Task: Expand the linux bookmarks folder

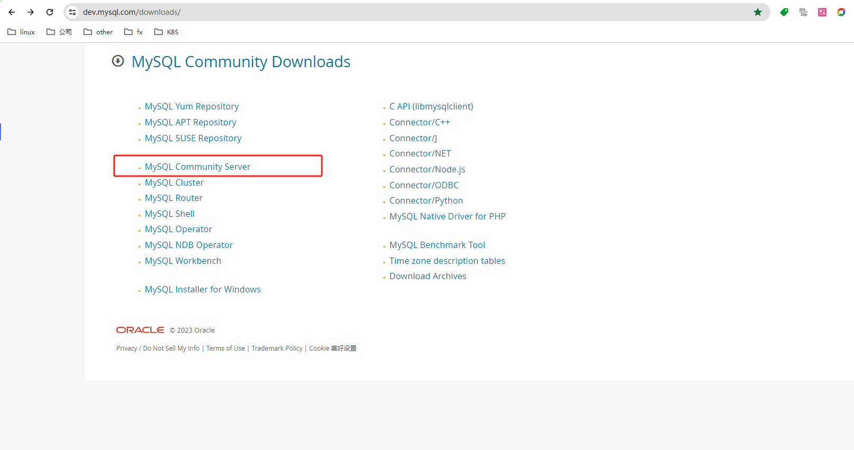Action: coord(21,32)
